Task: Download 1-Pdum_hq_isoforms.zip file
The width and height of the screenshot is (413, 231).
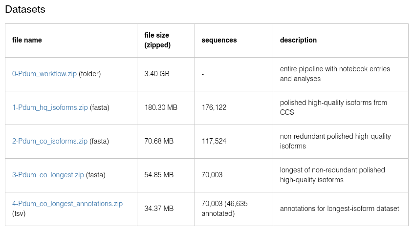Action: pyautogui.click(x=50, y=107)
